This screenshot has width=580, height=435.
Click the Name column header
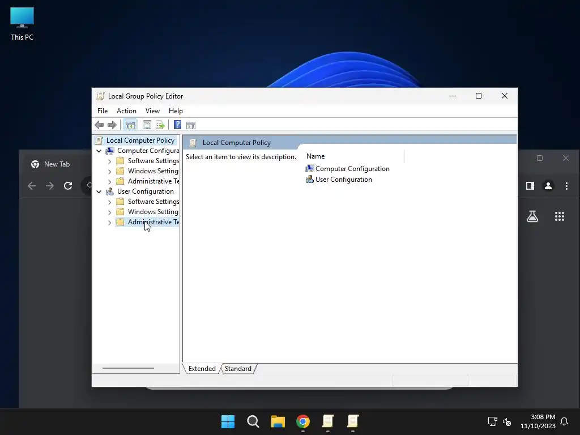pyautogui.click(x=315, y=156)
